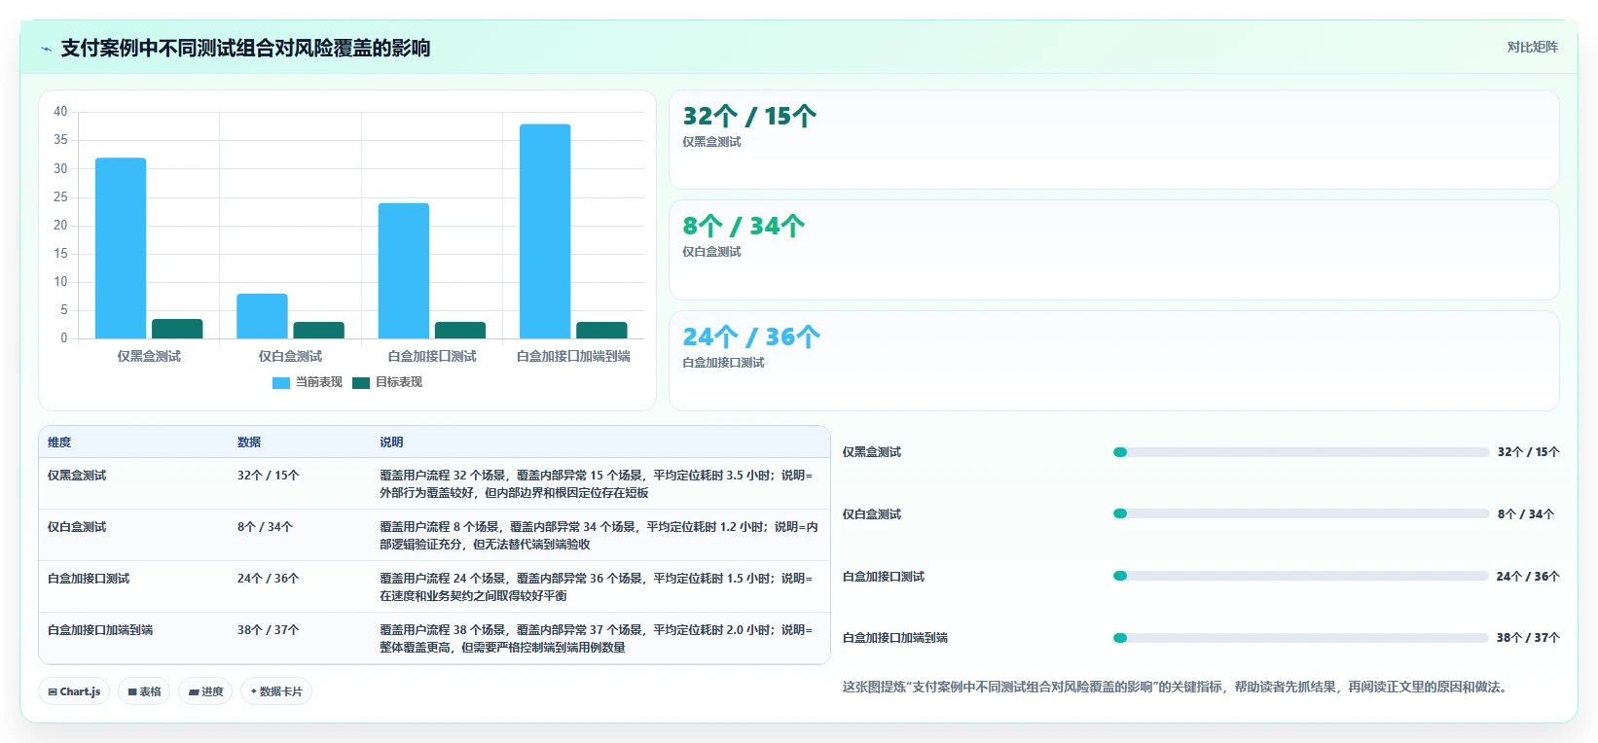Image resolution: width=1598 pixels, height=743 pixels.
Task: Click the chart x-axis label 仅白盒测试
Action: point(290,357)
